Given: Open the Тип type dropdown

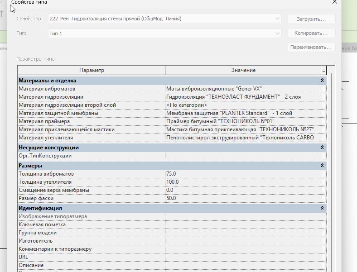Looking at the screenshot, I should (164, 33).
